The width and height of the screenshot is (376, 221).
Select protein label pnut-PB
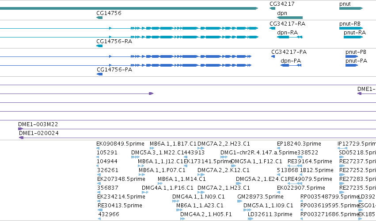coord(356,52)
